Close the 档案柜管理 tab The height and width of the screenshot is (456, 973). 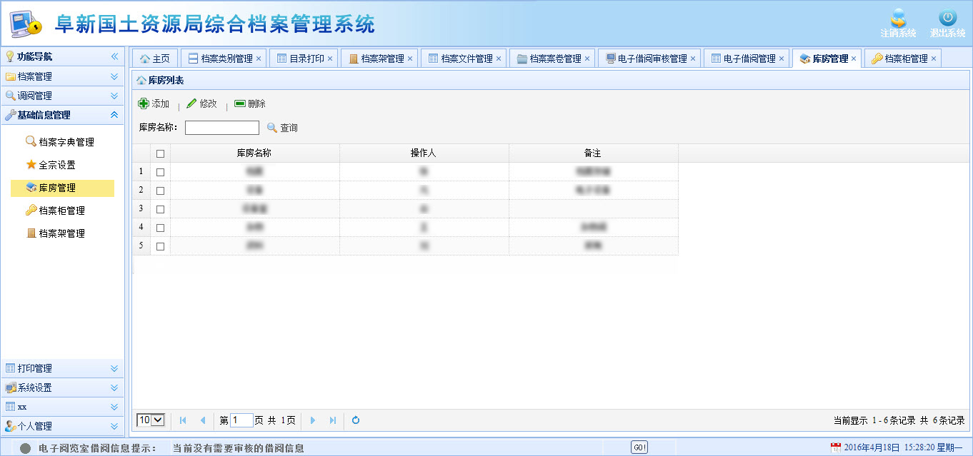[x=933, y=59]
